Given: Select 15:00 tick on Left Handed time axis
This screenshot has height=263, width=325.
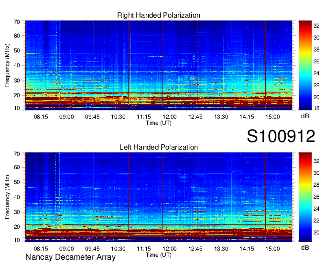Looking at the screenshot, I should point(272,249).
